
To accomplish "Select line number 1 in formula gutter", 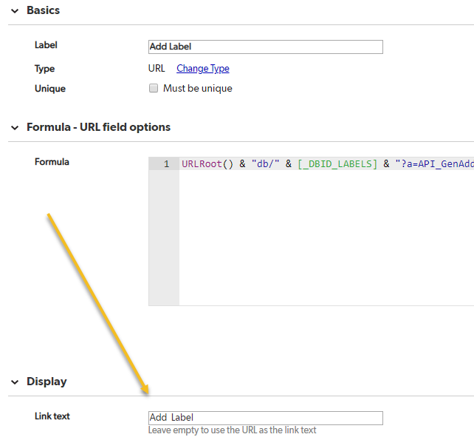I will tap(166, 164).
